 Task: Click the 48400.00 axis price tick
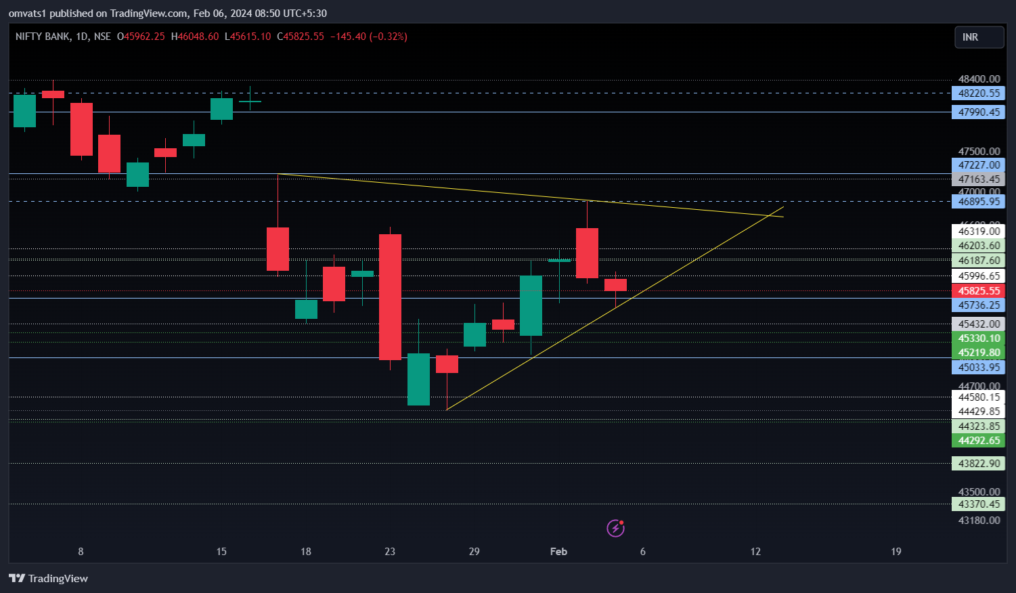coord(979,79)
